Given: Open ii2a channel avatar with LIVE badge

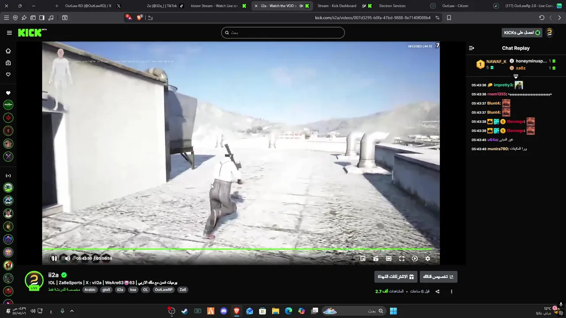Looking at the screenshot, I should tap(34, 281).
